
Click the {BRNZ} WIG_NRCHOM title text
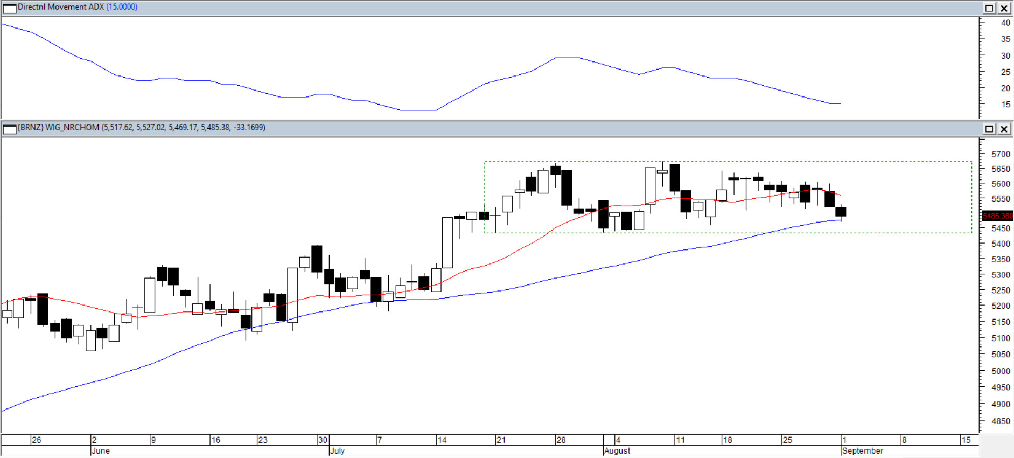(59, 128)
